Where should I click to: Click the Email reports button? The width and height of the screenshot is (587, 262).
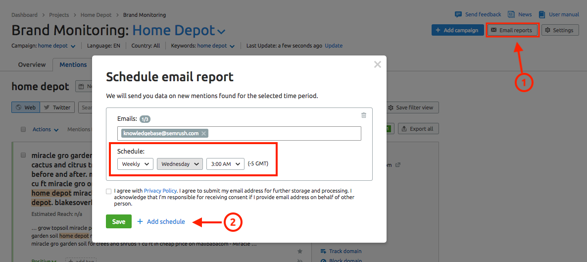512,30
